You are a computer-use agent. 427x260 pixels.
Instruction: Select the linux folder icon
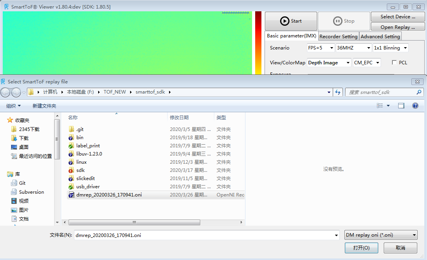tap(71, 162)
